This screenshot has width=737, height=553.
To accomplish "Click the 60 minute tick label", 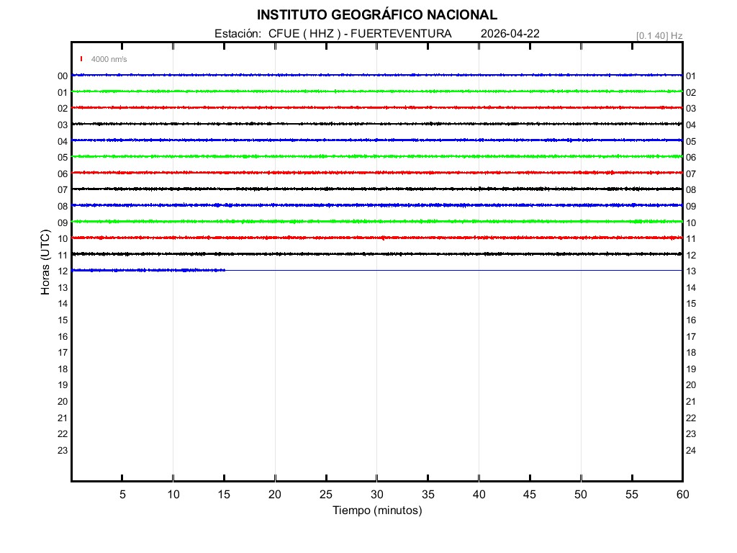I will (x=682, y=494).
